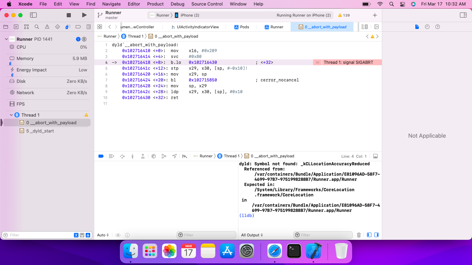
Task: Click the related items grid icon
Action: tap(100, 27)
